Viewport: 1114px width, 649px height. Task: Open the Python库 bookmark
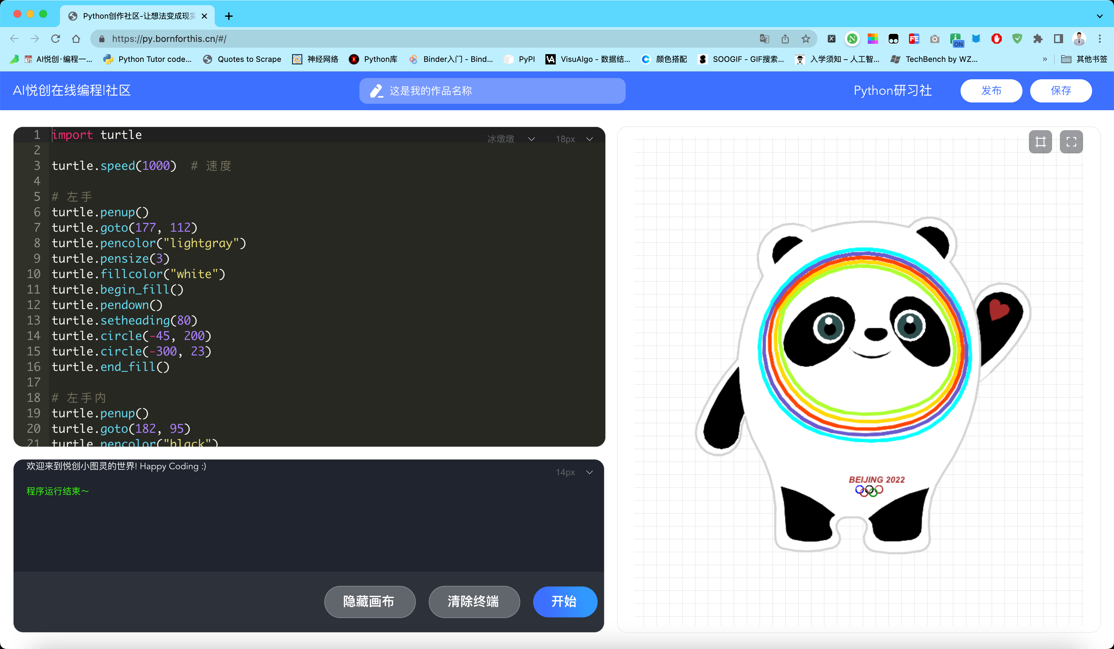point(373,59)
